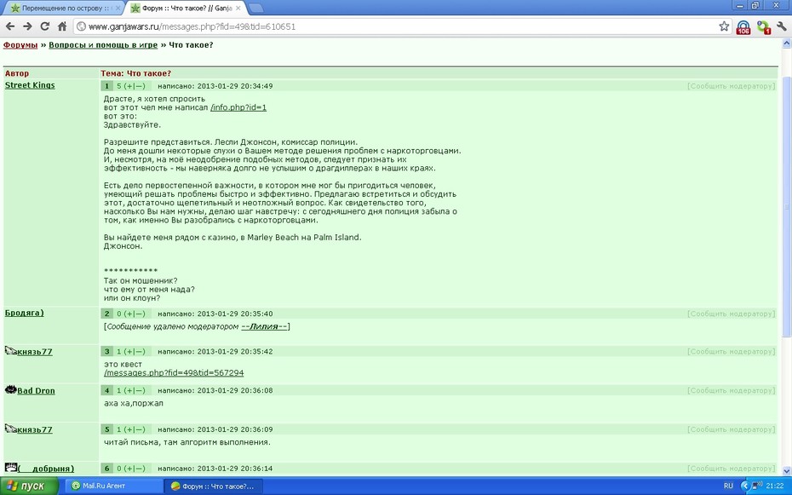
Task: Close the Перемещение по острову tab
Action: [x=118, y=8]
